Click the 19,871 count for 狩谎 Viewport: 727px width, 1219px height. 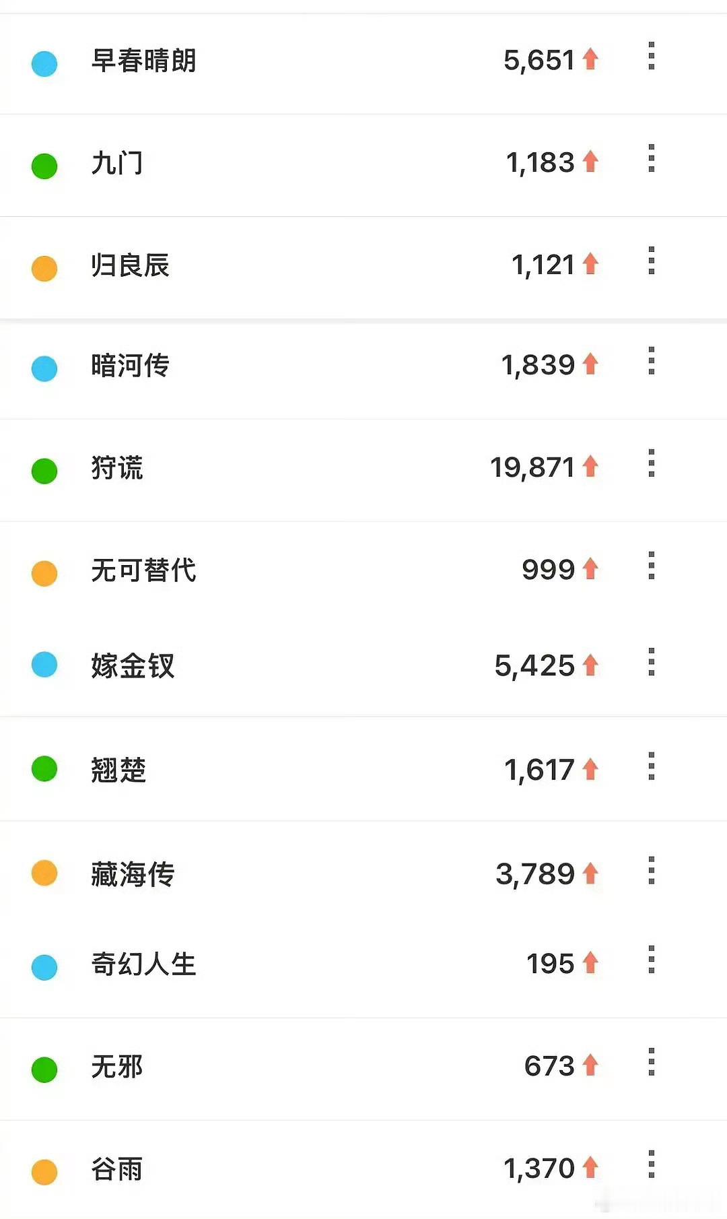click(532, 467)
